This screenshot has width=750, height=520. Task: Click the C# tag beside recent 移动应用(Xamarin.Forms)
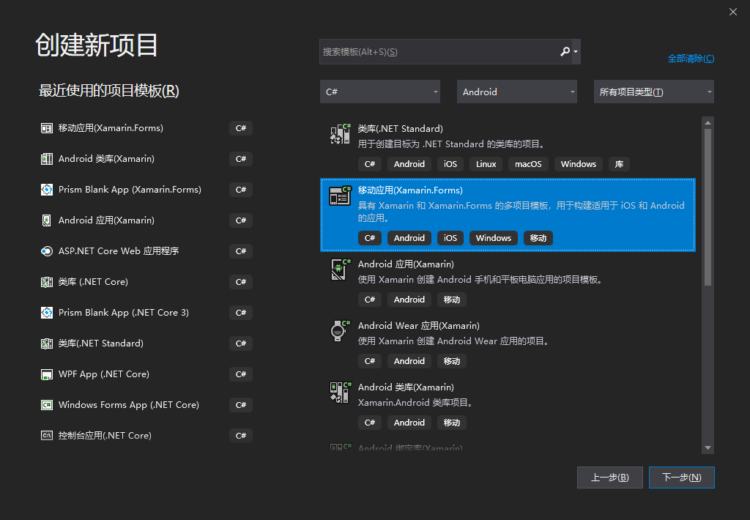[240, 128]
